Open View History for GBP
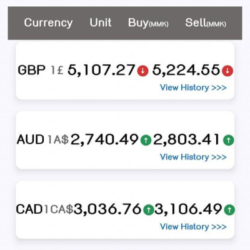 click(x=193, y=87)
